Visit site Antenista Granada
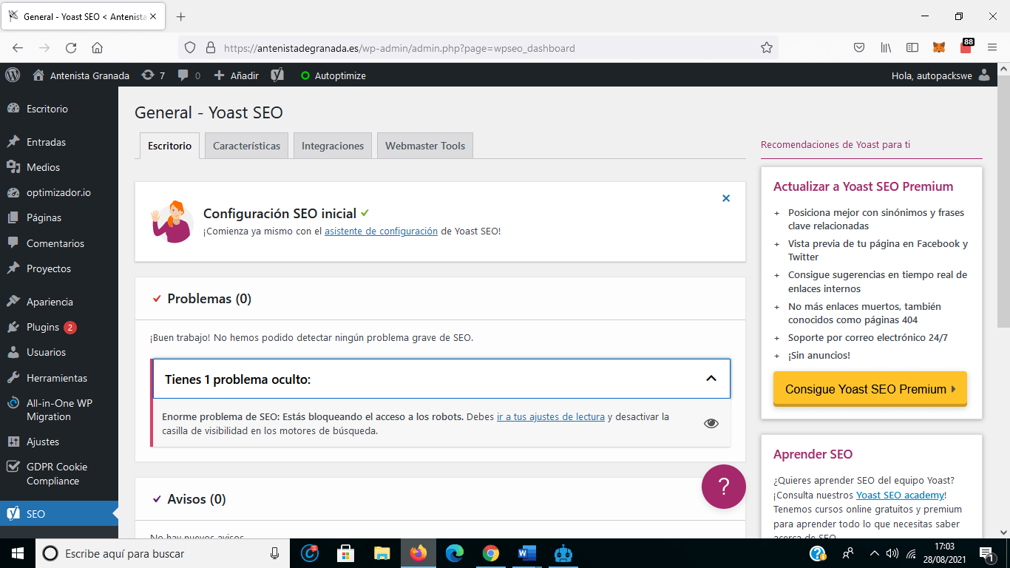Viewport: 1010px width, 568px height. pyautogui.click(x=81, y=75)
